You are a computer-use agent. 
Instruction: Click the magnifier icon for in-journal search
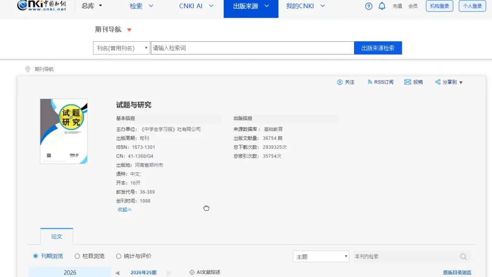463,257
